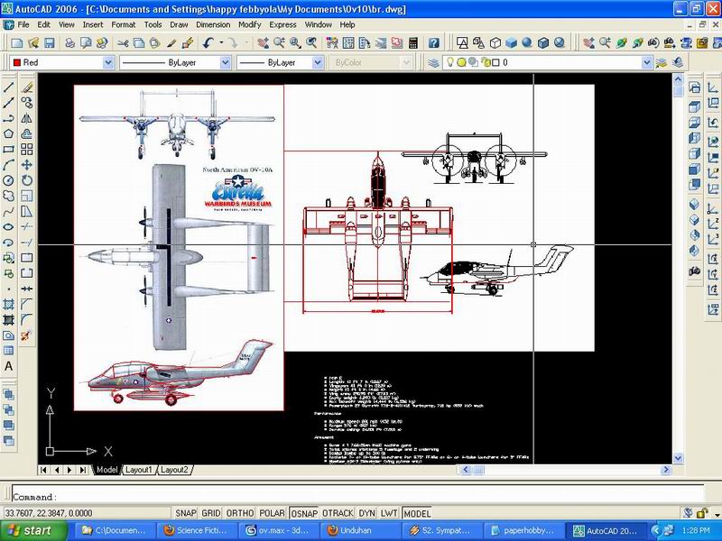This screenshot has width=722, height=541.
Task: Toggle SNAP mode in status bar
Action: (186, 513)
